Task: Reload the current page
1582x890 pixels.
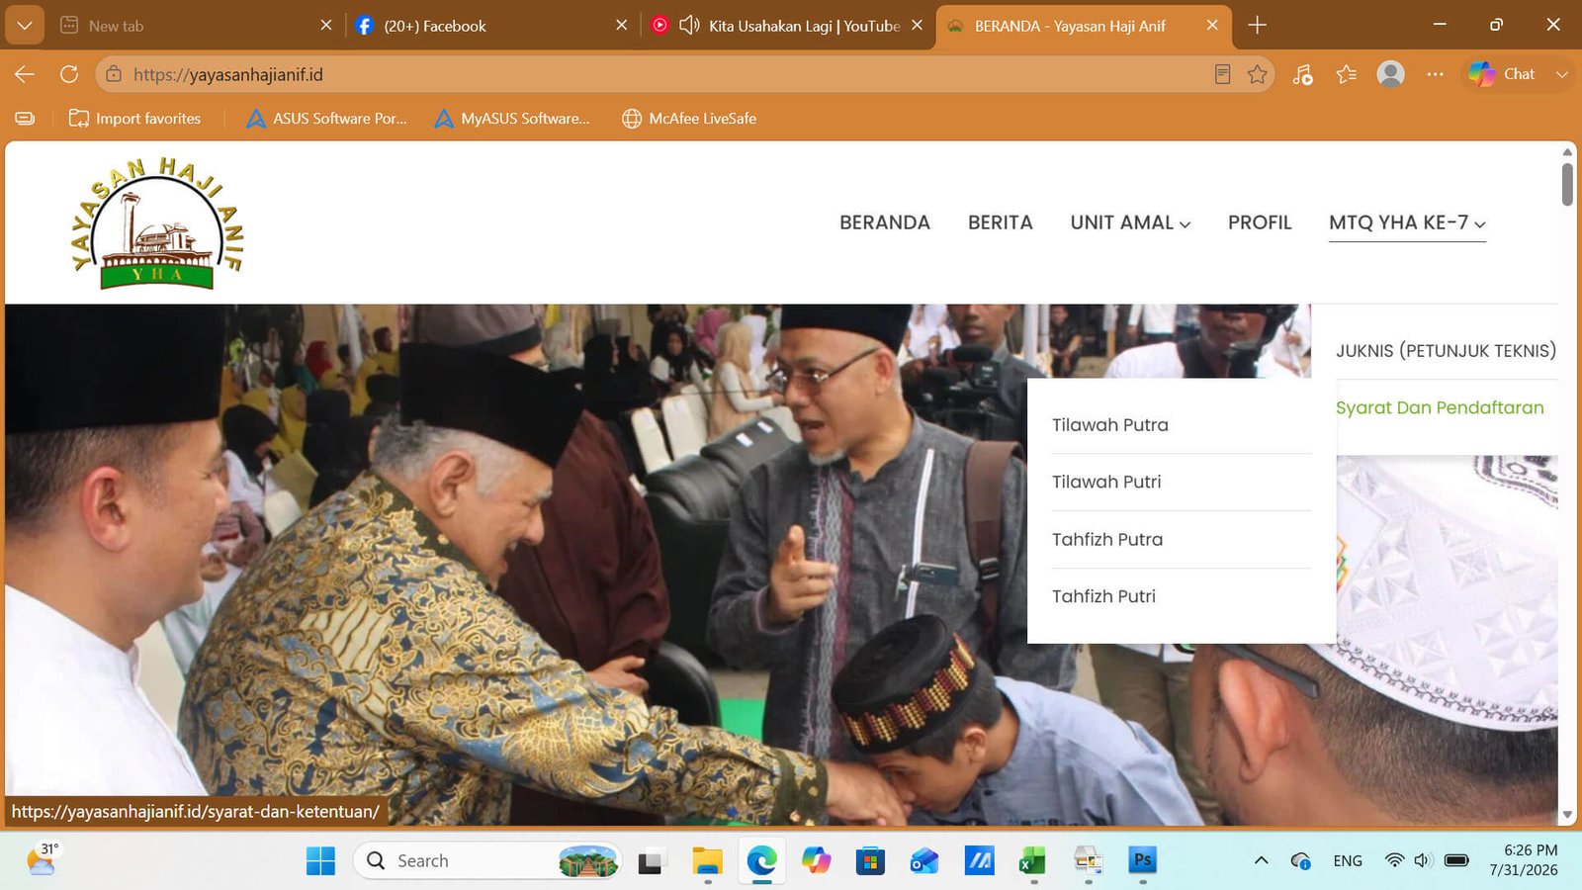Action: pyautogui.click(x=69, y=74)
